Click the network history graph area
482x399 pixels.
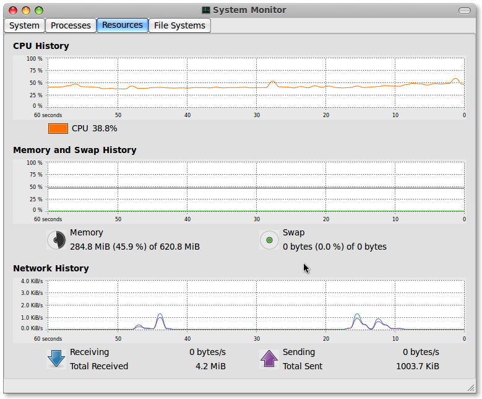tap(256, 304)
